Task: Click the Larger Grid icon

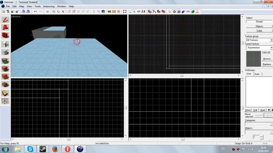Action: pyautogui.click(x=17, y=11)
